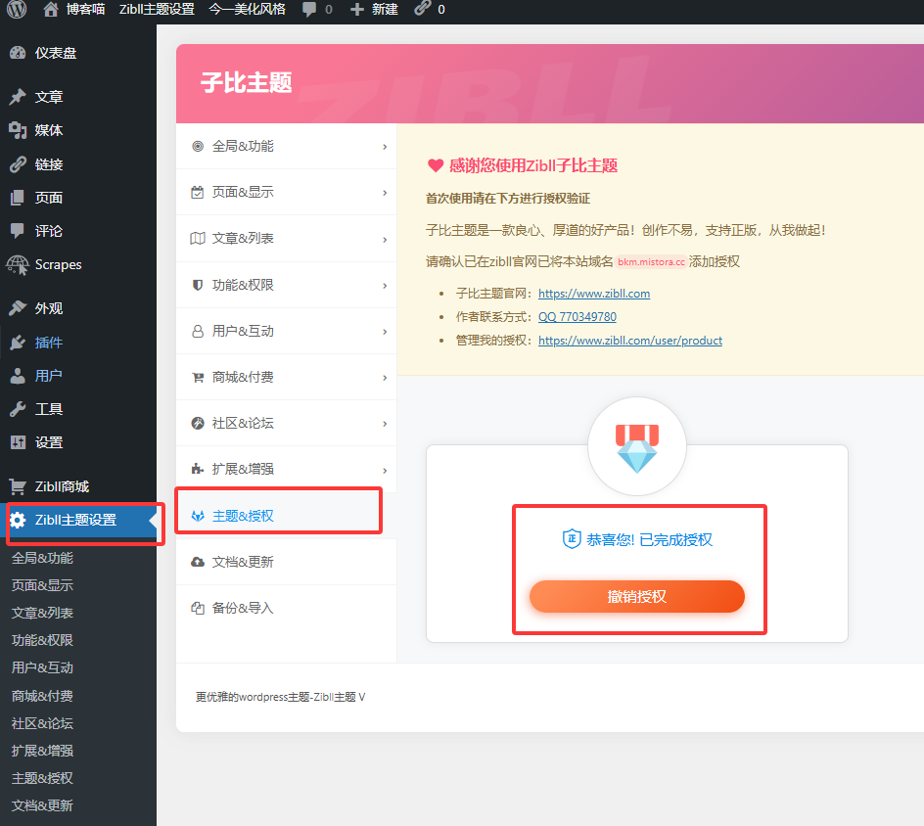Image resolution: width=924 pixels, height=826 pixels.
Task: Expand 文章&列表 using its chevron arrow
Action: tap(385, 239)
